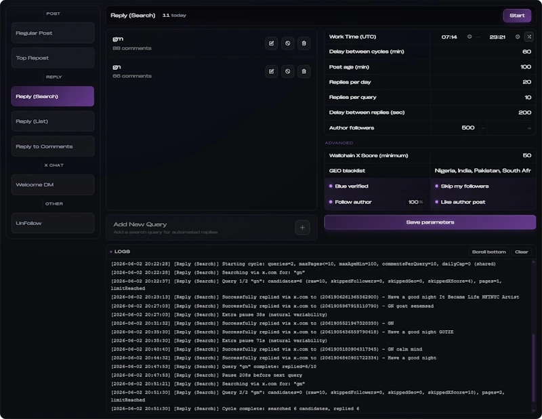The width and height of the screenshot is (542, 419).
Task: Click '11 today' counter
Action: click(x=174, y=15)
